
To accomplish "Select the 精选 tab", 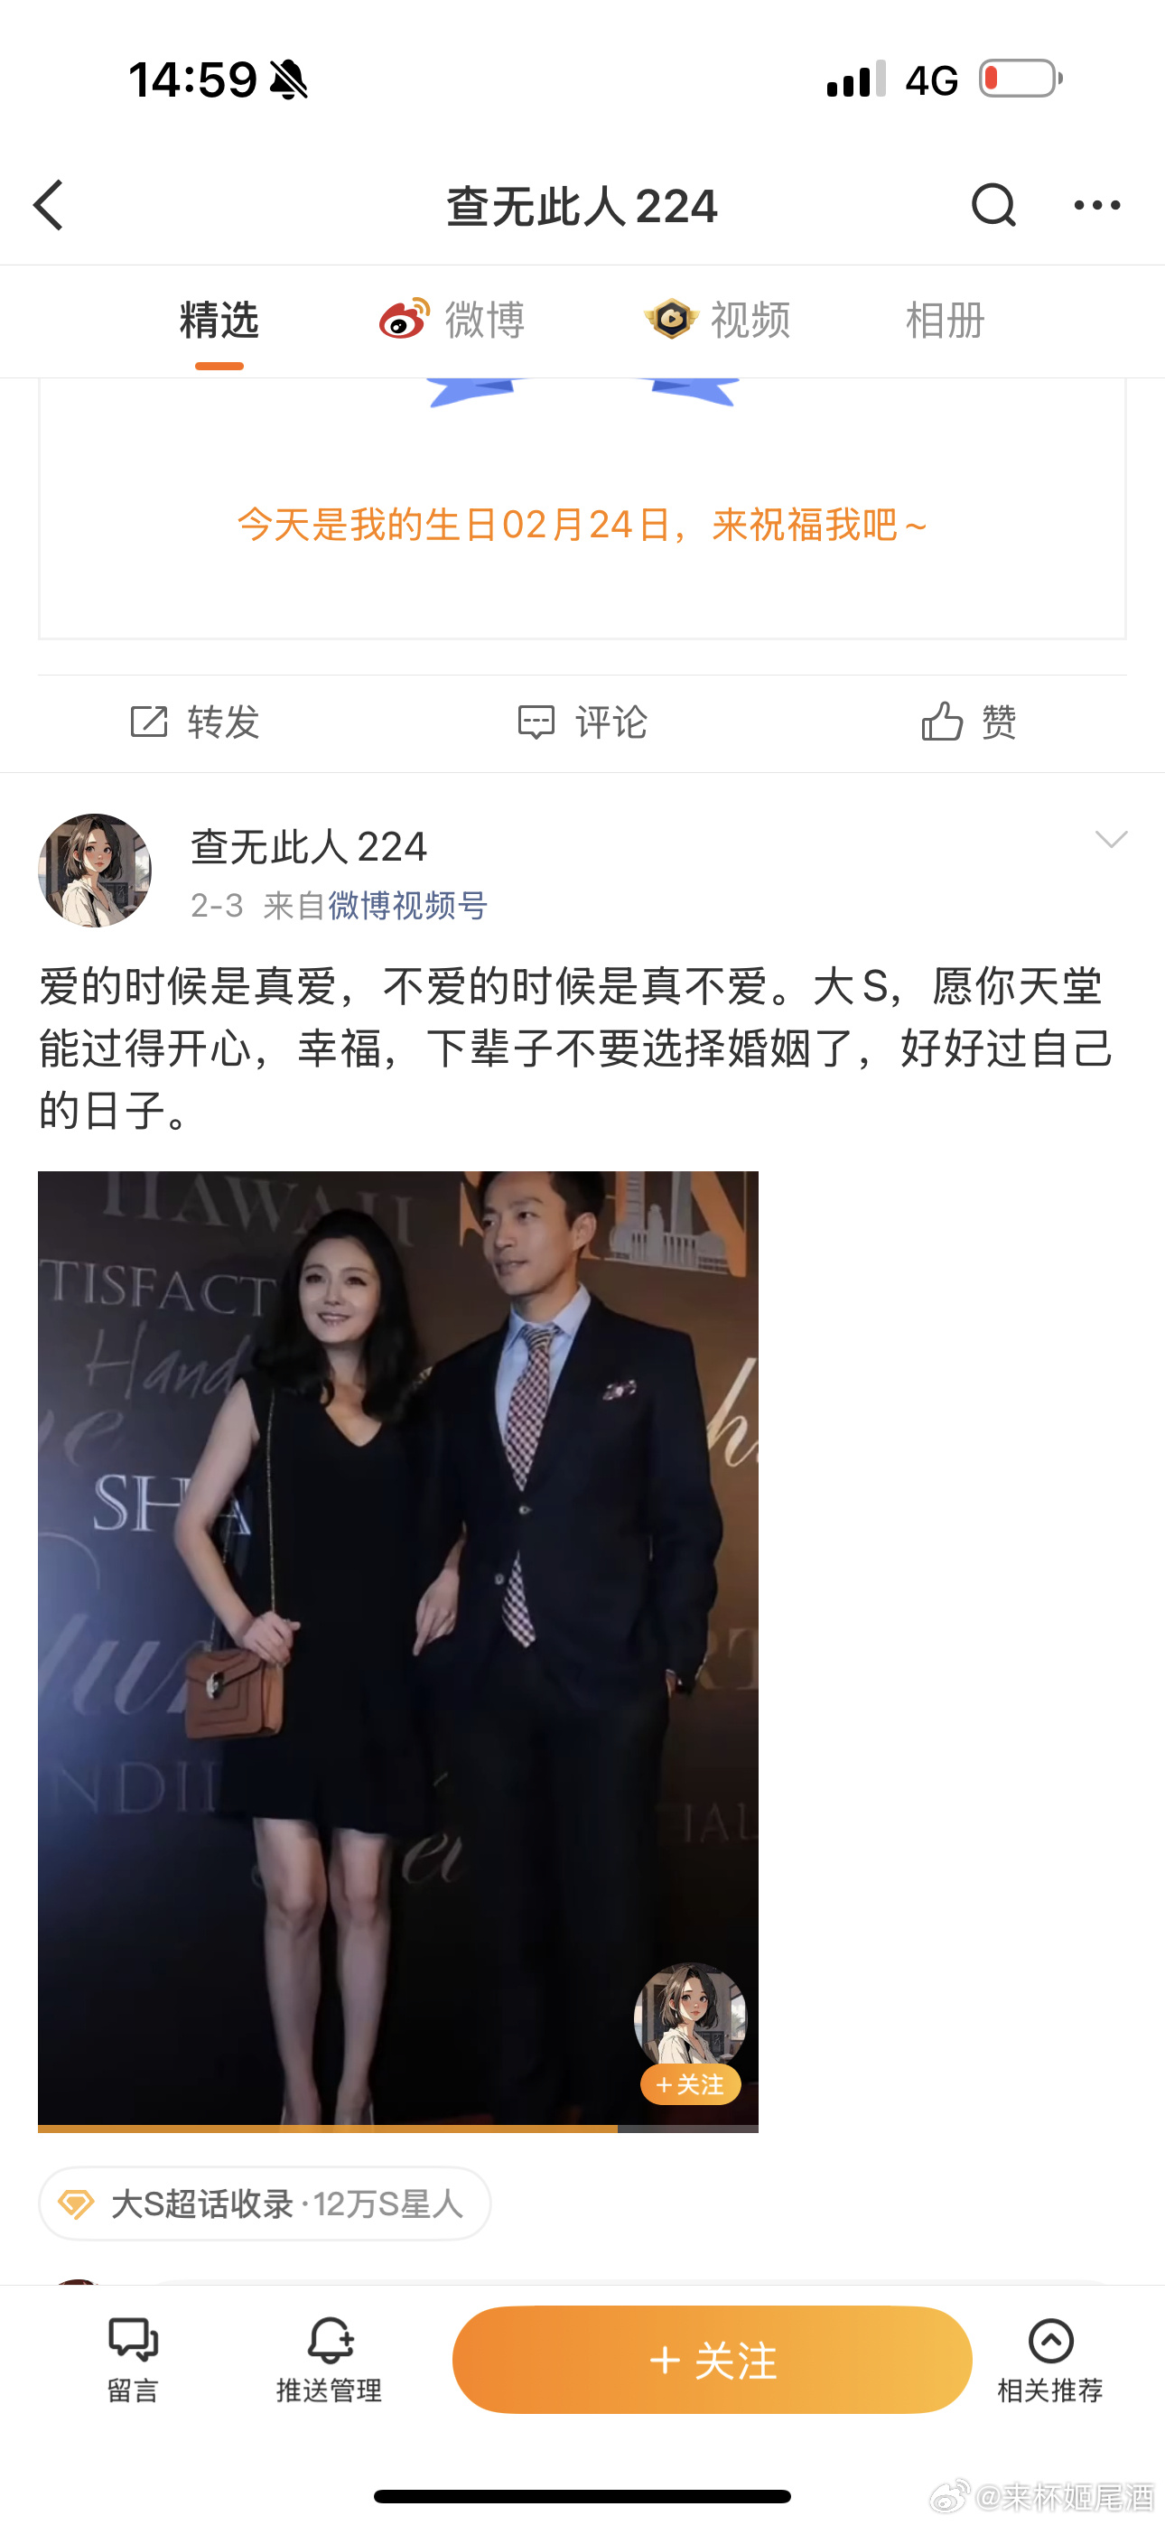I will (219, 321).
